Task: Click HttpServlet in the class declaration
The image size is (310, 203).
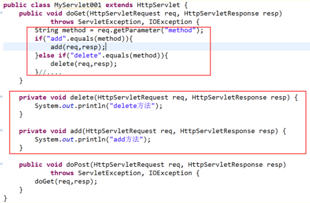Action: pyautogui.click(x=159, y=5)
